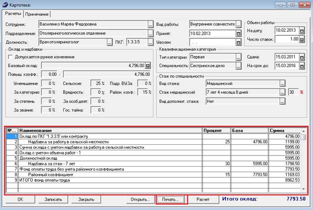Open calendar icon for На срок до
Viewport: 313px width, 210px height.
click(302, 66)
